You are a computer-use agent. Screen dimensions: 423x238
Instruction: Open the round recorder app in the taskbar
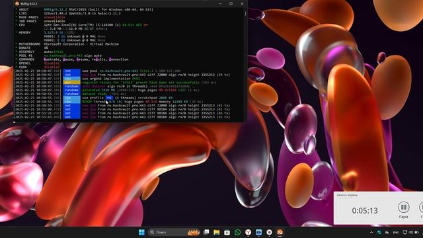269,232
